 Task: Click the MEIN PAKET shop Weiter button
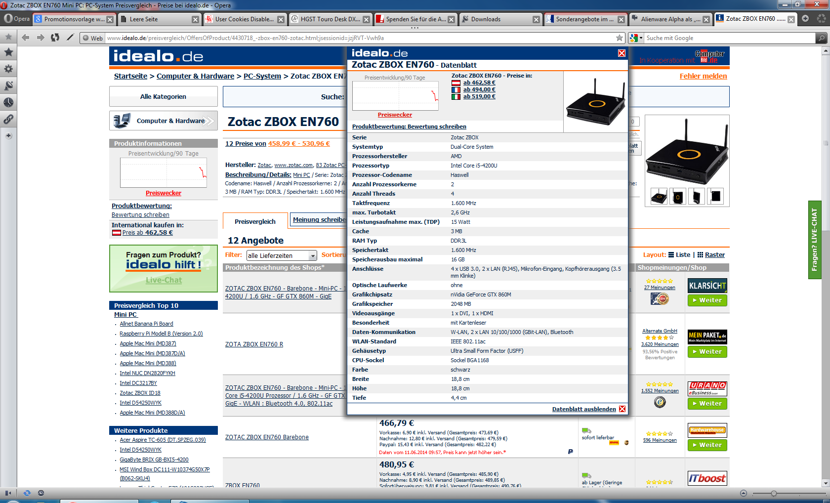point(707,352)
